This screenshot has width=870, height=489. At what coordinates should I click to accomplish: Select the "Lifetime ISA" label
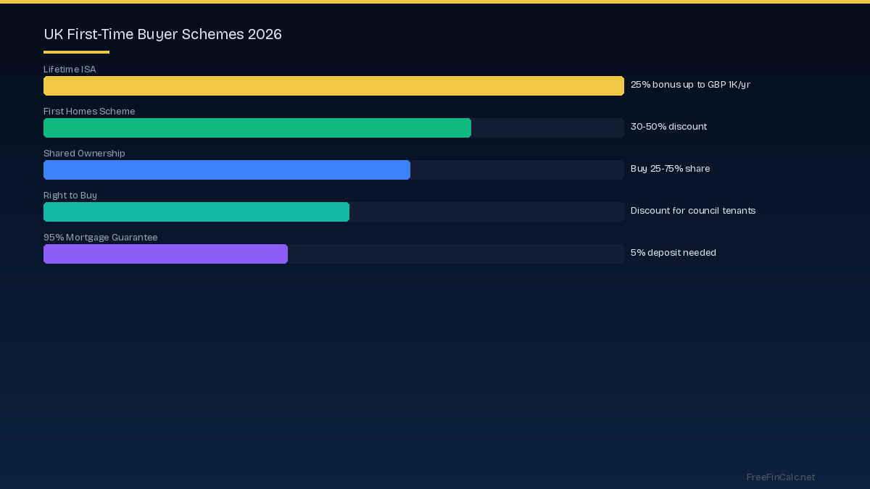(x=70, y=70)
